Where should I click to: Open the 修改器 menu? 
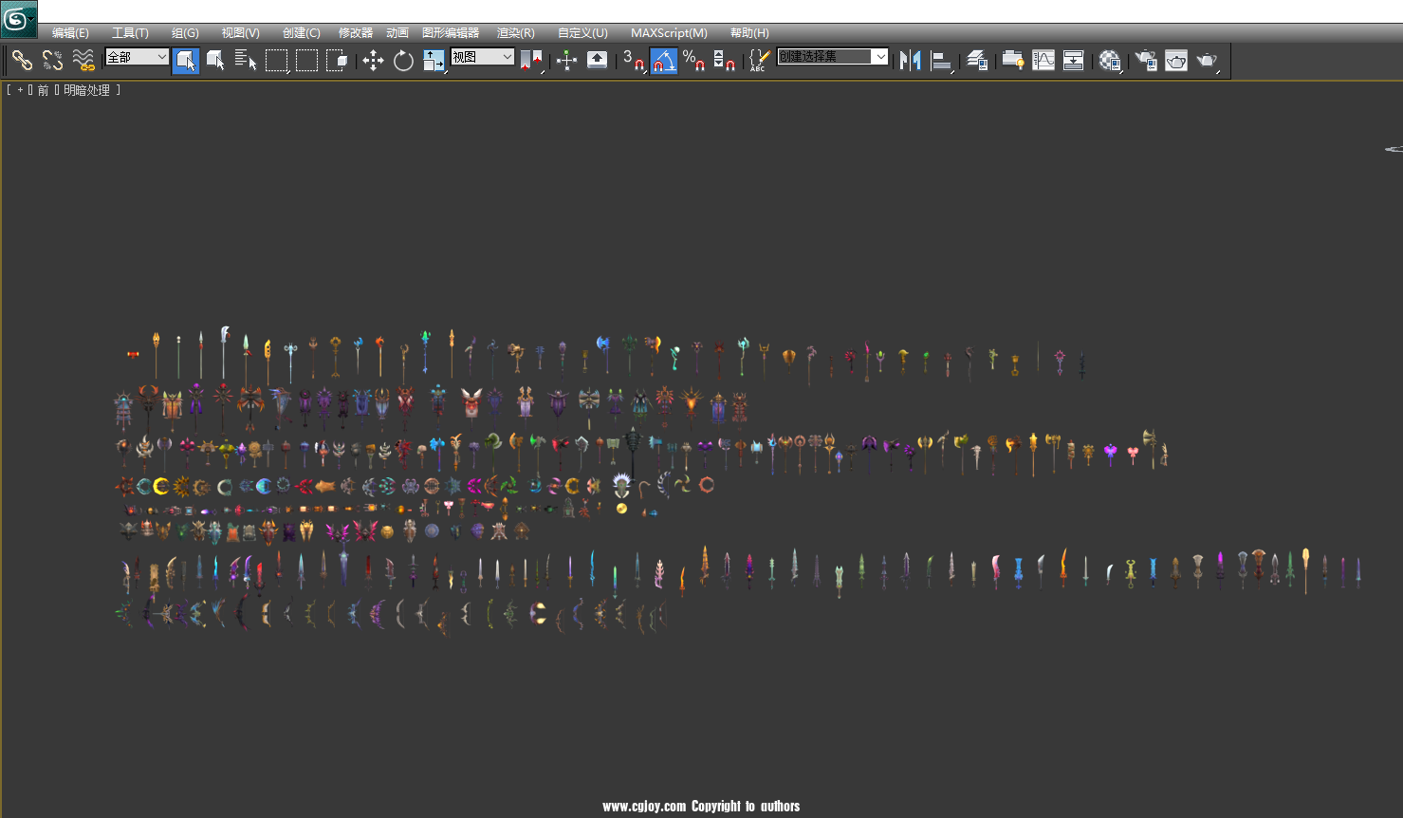pos(356,33)
